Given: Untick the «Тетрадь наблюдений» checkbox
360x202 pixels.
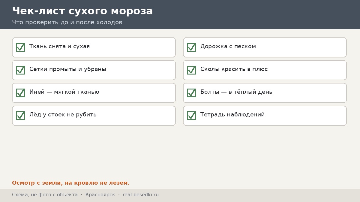Looking at the screenshot, I should tap(191, 116).
